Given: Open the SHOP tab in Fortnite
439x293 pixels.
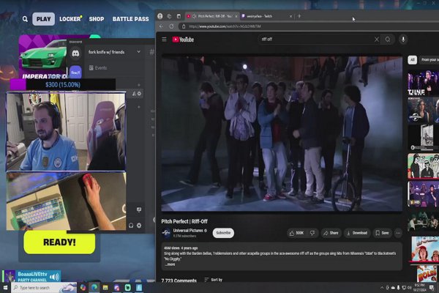Looking at the screenshot, I should [x=97, y=19].
